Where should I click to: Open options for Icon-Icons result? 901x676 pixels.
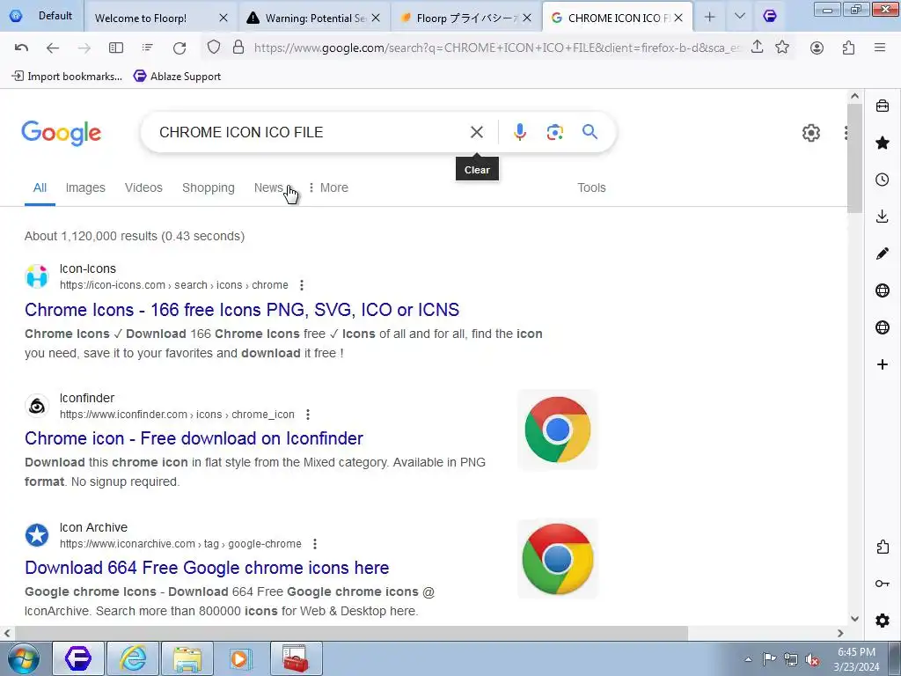[302, 285]
